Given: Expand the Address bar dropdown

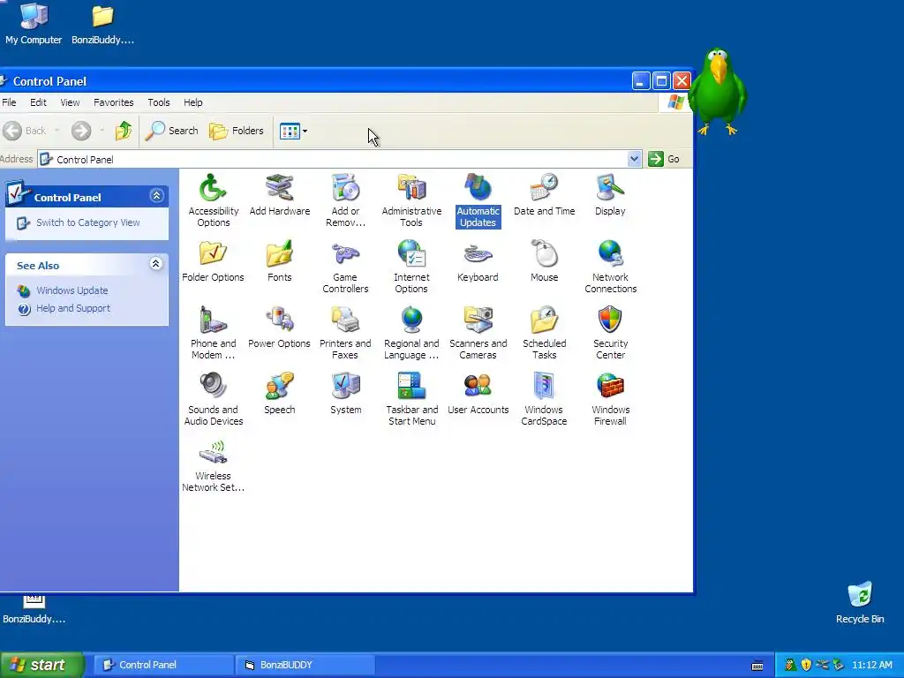Looking at the screenshot, I should pyautogui.click(x=634, y=159).
